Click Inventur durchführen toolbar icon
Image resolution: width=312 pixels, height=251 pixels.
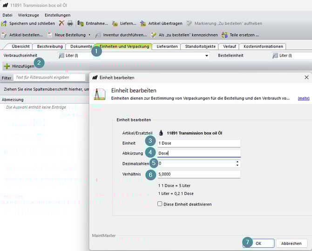98,35
